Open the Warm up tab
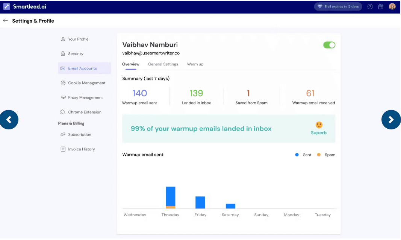Screen dimensions: 401x240 click(195, 64)
